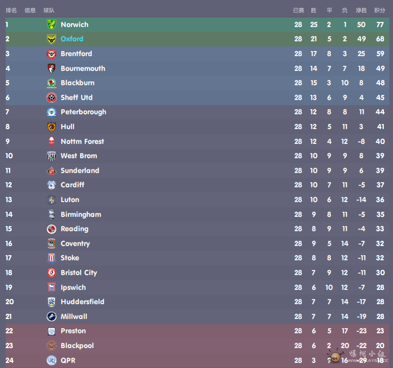393x368 pixels.
Task: Open the QPR club crest
Action: 52,360
